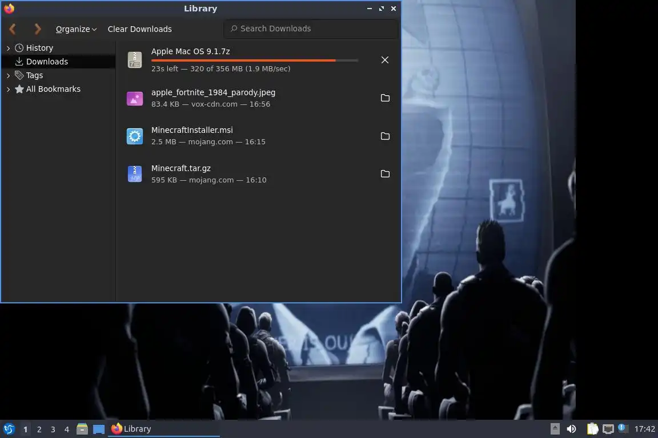The width and height of the screenshot is (658, 438).
Task: Switch to virtual desktop 2
Action: (39, 429)
